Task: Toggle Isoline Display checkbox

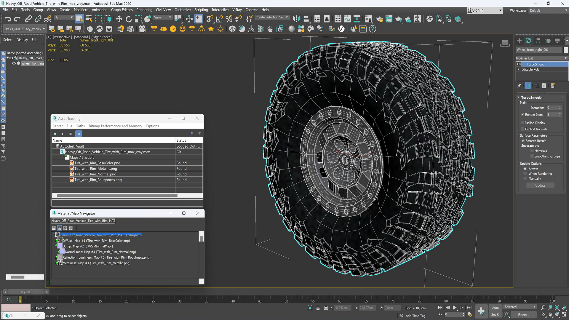Action: point(523,123)
